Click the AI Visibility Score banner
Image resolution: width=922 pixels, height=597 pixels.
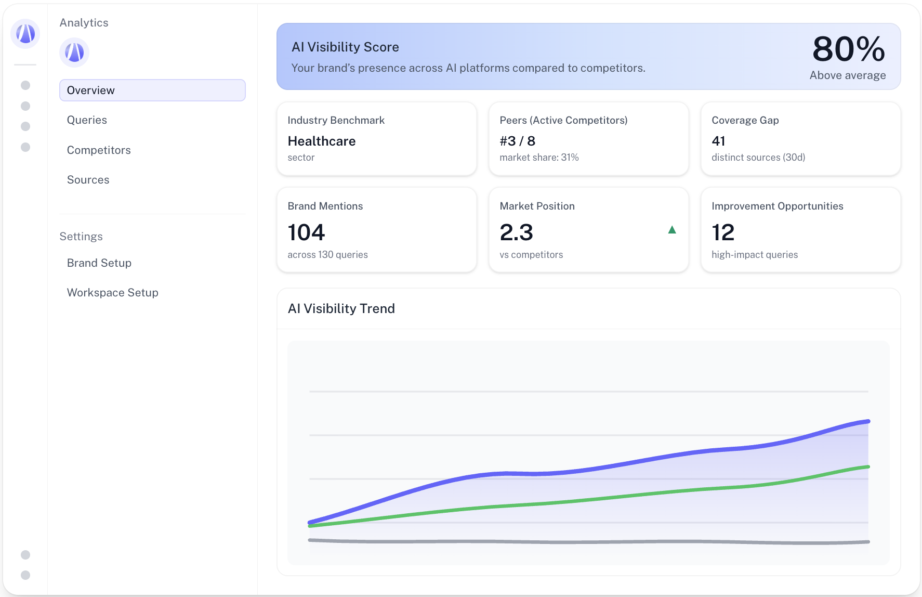click(x=588, y=57)
